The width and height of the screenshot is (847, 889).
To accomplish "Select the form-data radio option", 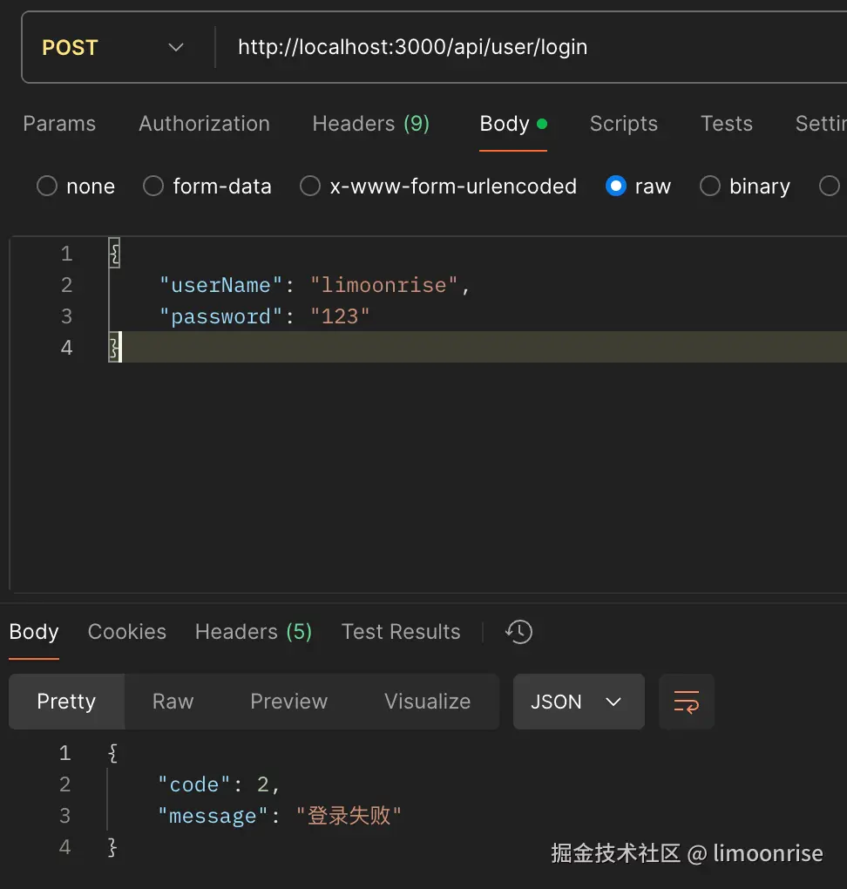I will pos(153,187).
